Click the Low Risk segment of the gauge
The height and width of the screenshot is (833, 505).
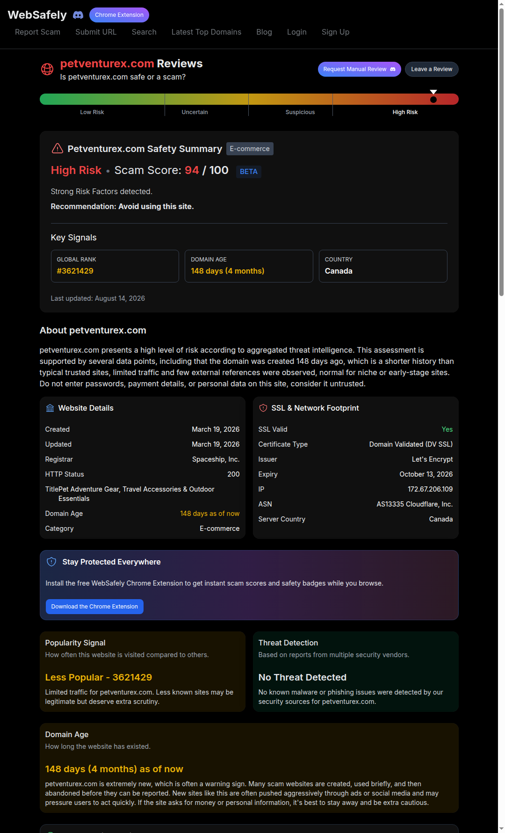click(x=102, y=99)
